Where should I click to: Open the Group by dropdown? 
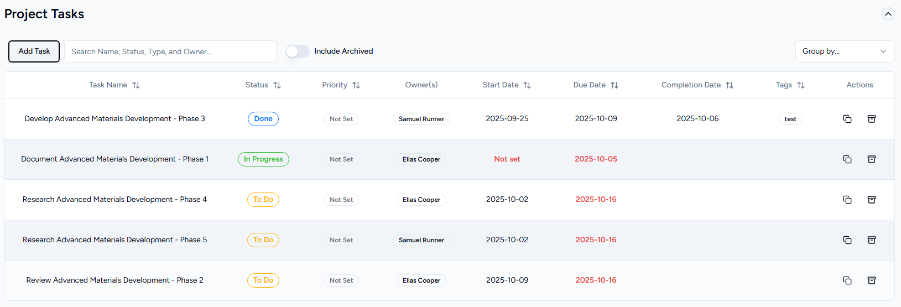click(844, 51)
